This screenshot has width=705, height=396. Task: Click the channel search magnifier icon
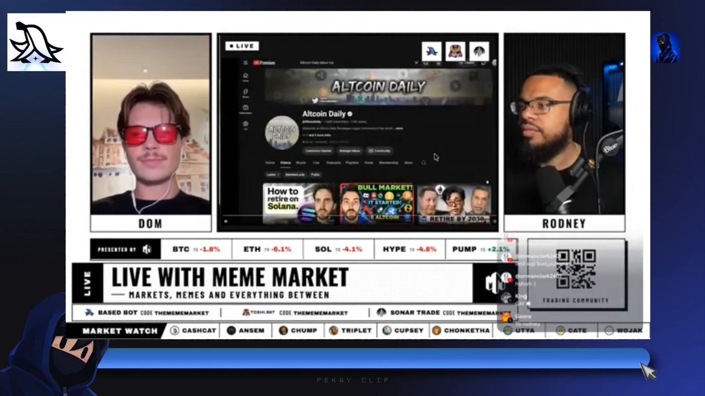[423, 163]
